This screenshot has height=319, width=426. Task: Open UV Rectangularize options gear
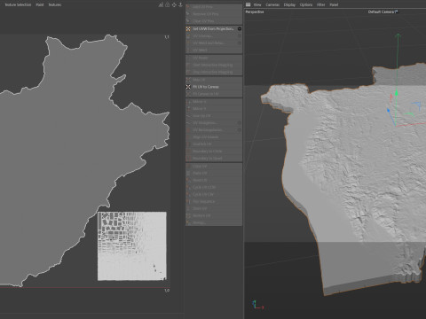click(240, 130)
